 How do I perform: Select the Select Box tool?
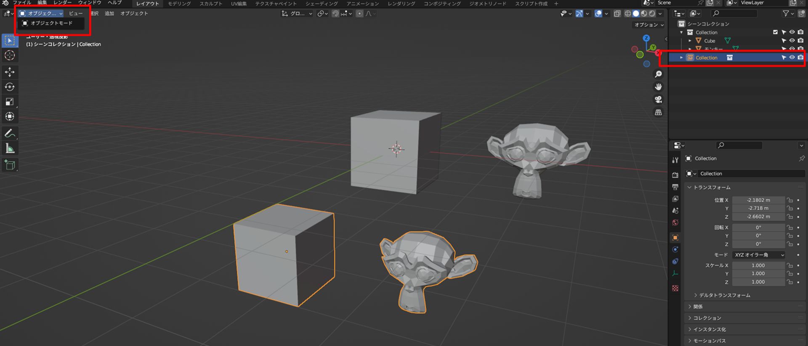tap(10, 41)
